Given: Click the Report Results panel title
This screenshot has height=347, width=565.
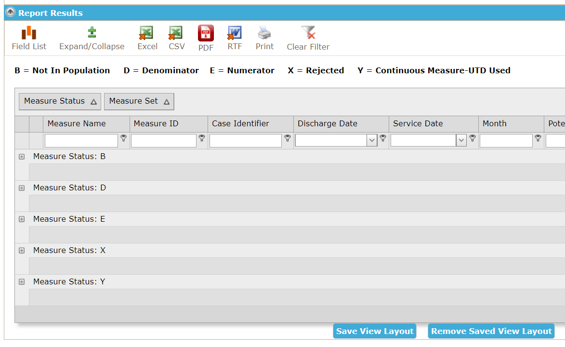Looking at the screenshot, I should click(x=51, y=13).
